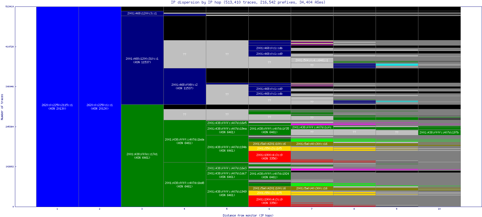
Task: Select block 2001:468:1200:310::1 (ASN 11537)
Action: [142, 60]
